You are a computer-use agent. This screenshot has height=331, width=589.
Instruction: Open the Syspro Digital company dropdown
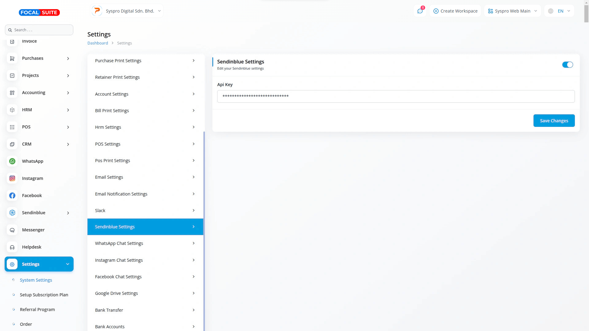[x=127, y=11]
